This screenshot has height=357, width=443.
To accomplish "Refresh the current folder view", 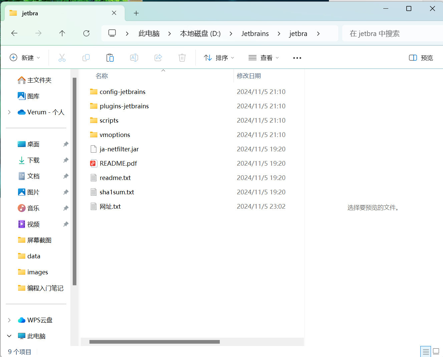I will [x=86, y=33].
